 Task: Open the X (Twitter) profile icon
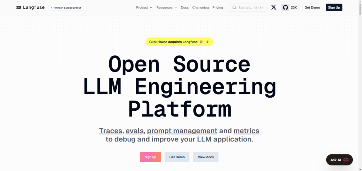pyautogui.click(x=274, y=7)
